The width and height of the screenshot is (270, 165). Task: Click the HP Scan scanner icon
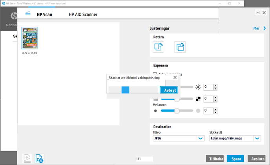click(x=28, y=13)
